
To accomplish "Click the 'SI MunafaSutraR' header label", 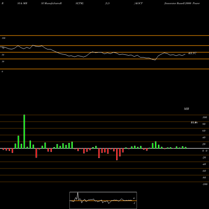I will click(51, 3).
